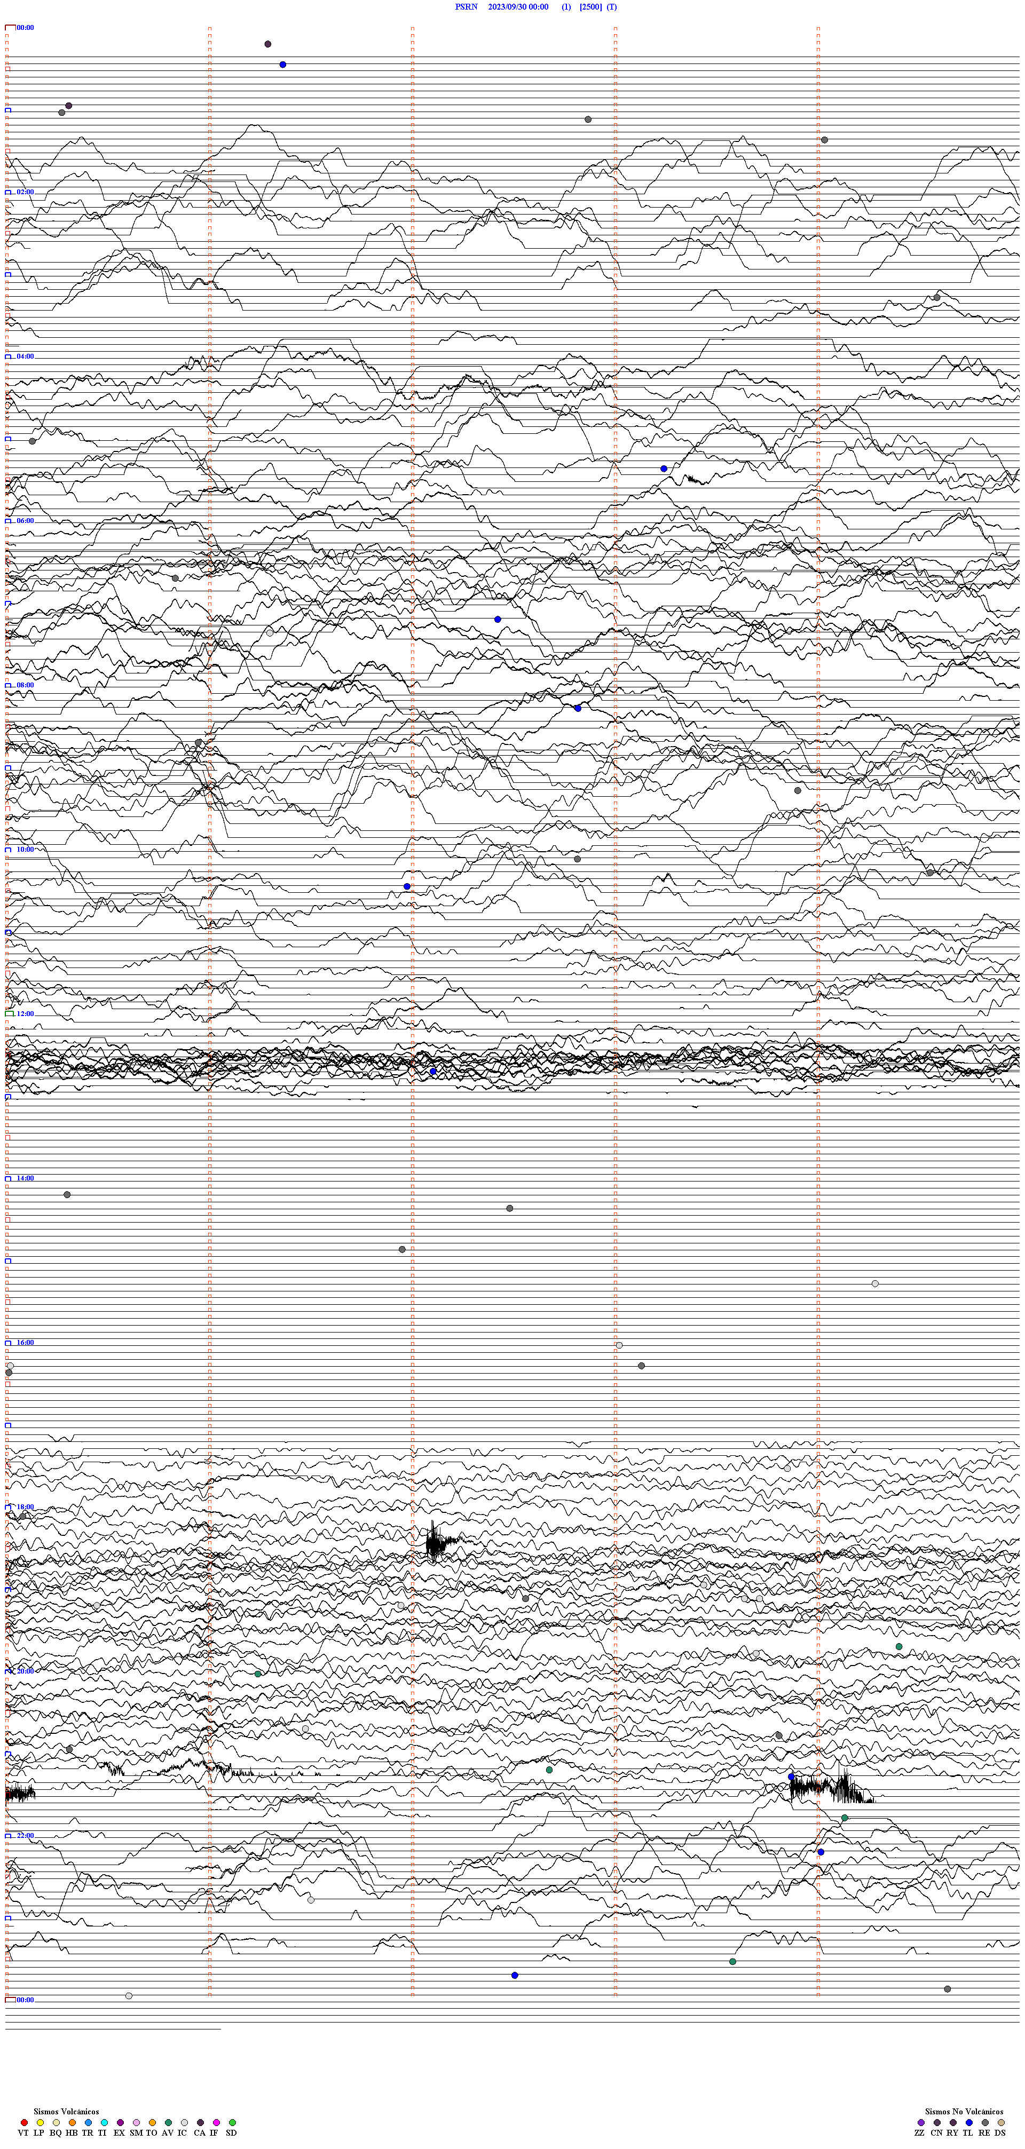Select the yellow LP legend dot
This screenshot has width=1025, height=2149.
(x=40, y=2122)
